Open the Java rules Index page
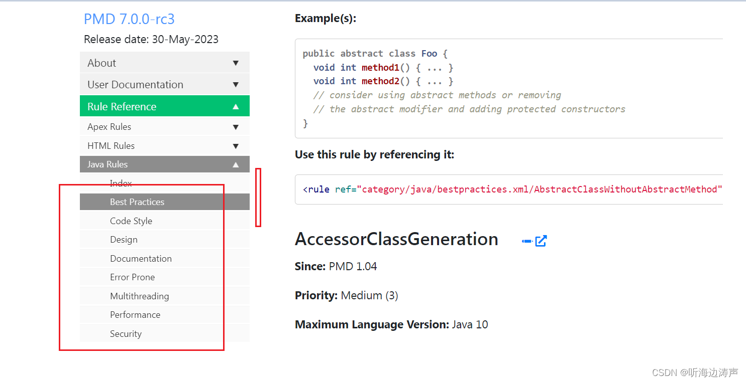Image resolution: width=746 pixels, height=382 pixels. click(165, 183)
